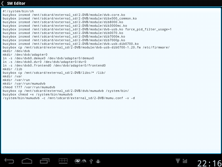Click the dib0070.ko insmod line
The image size is (222, 167).
click(63, 33)
